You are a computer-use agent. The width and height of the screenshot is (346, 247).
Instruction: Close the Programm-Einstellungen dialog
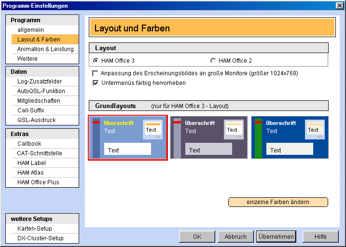pyautogui.click(x=339, y=5)
